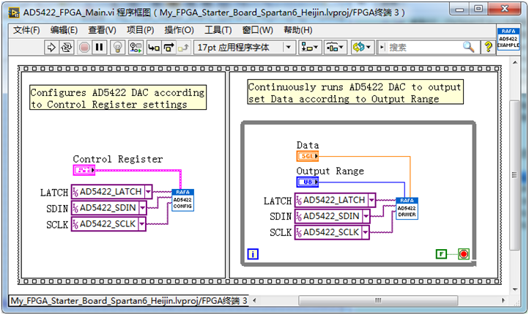Click the vertical scrollbar thumb
The height and width of the screenshot is (315, 529).
point(514,174)
